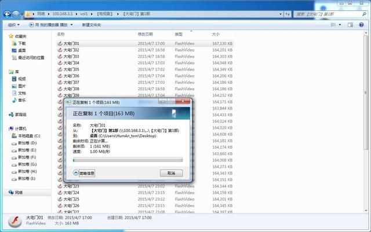Open 本地磁盘 (C:) drive

(29, 136)
